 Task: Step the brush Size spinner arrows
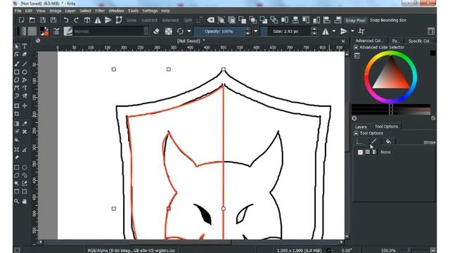(x=314, y=31)
